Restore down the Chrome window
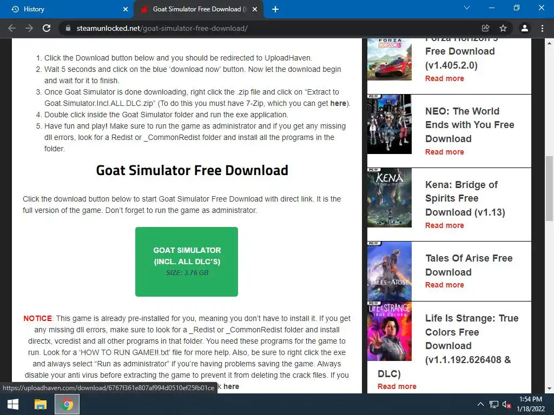The width and height of the screenshot is (554, 415). point(517,8)
